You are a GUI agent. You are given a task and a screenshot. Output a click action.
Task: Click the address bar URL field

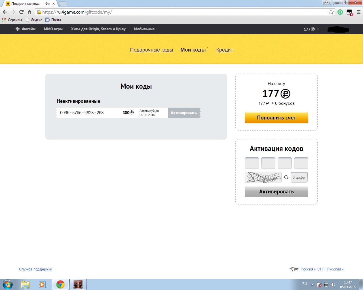(x=184, y=12)
